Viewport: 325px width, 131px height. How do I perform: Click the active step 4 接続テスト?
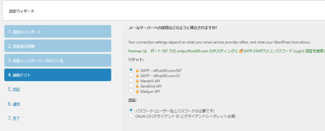pyautogui.click(x=57, y=75)
